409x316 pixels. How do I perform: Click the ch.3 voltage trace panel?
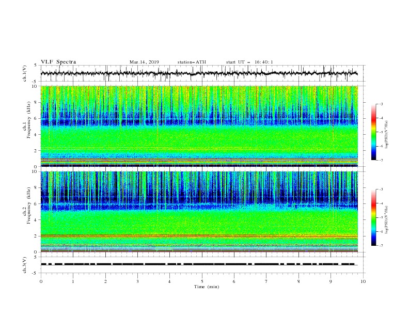202,265
